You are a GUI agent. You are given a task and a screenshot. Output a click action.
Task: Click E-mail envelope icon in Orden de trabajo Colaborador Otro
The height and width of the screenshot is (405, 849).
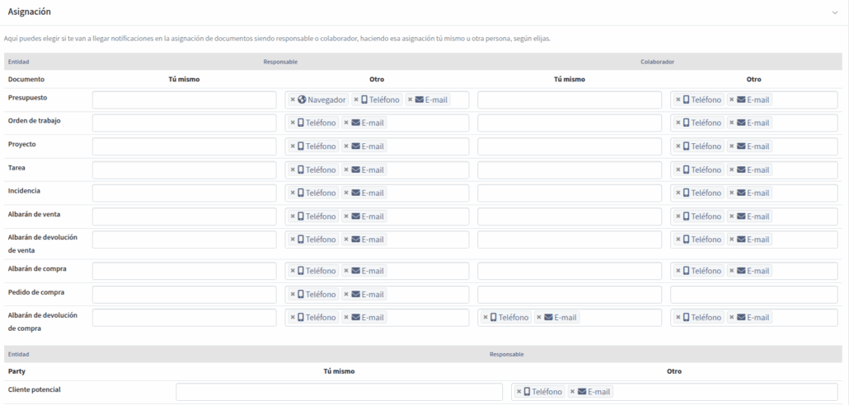[741, 123]
